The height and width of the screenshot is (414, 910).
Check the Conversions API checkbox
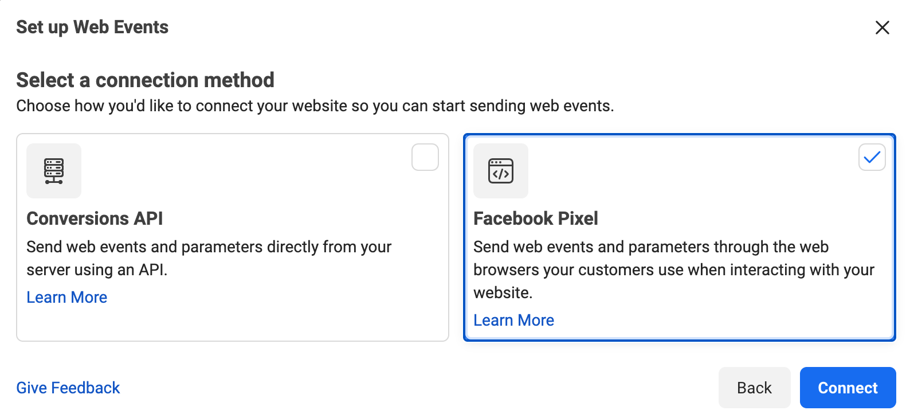click(x=425, y=157)
